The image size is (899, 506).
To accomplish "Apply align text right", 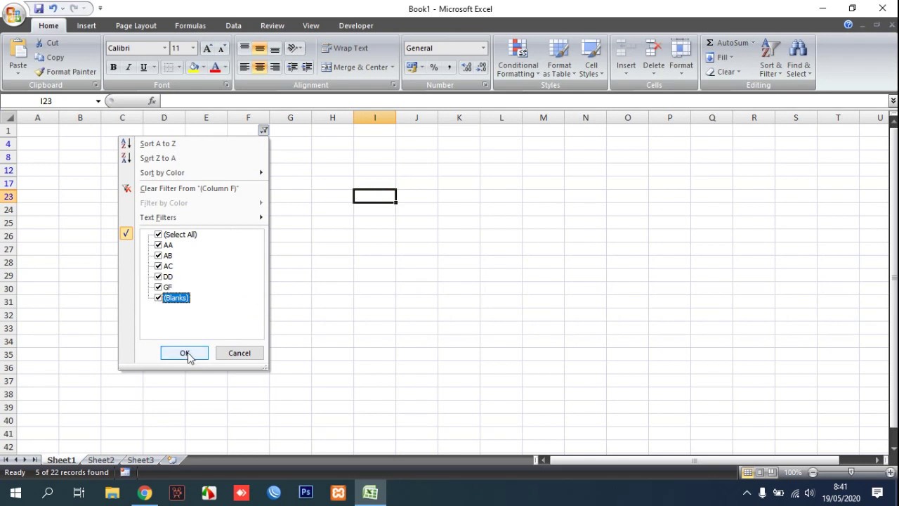I will (x=275, y=67).
